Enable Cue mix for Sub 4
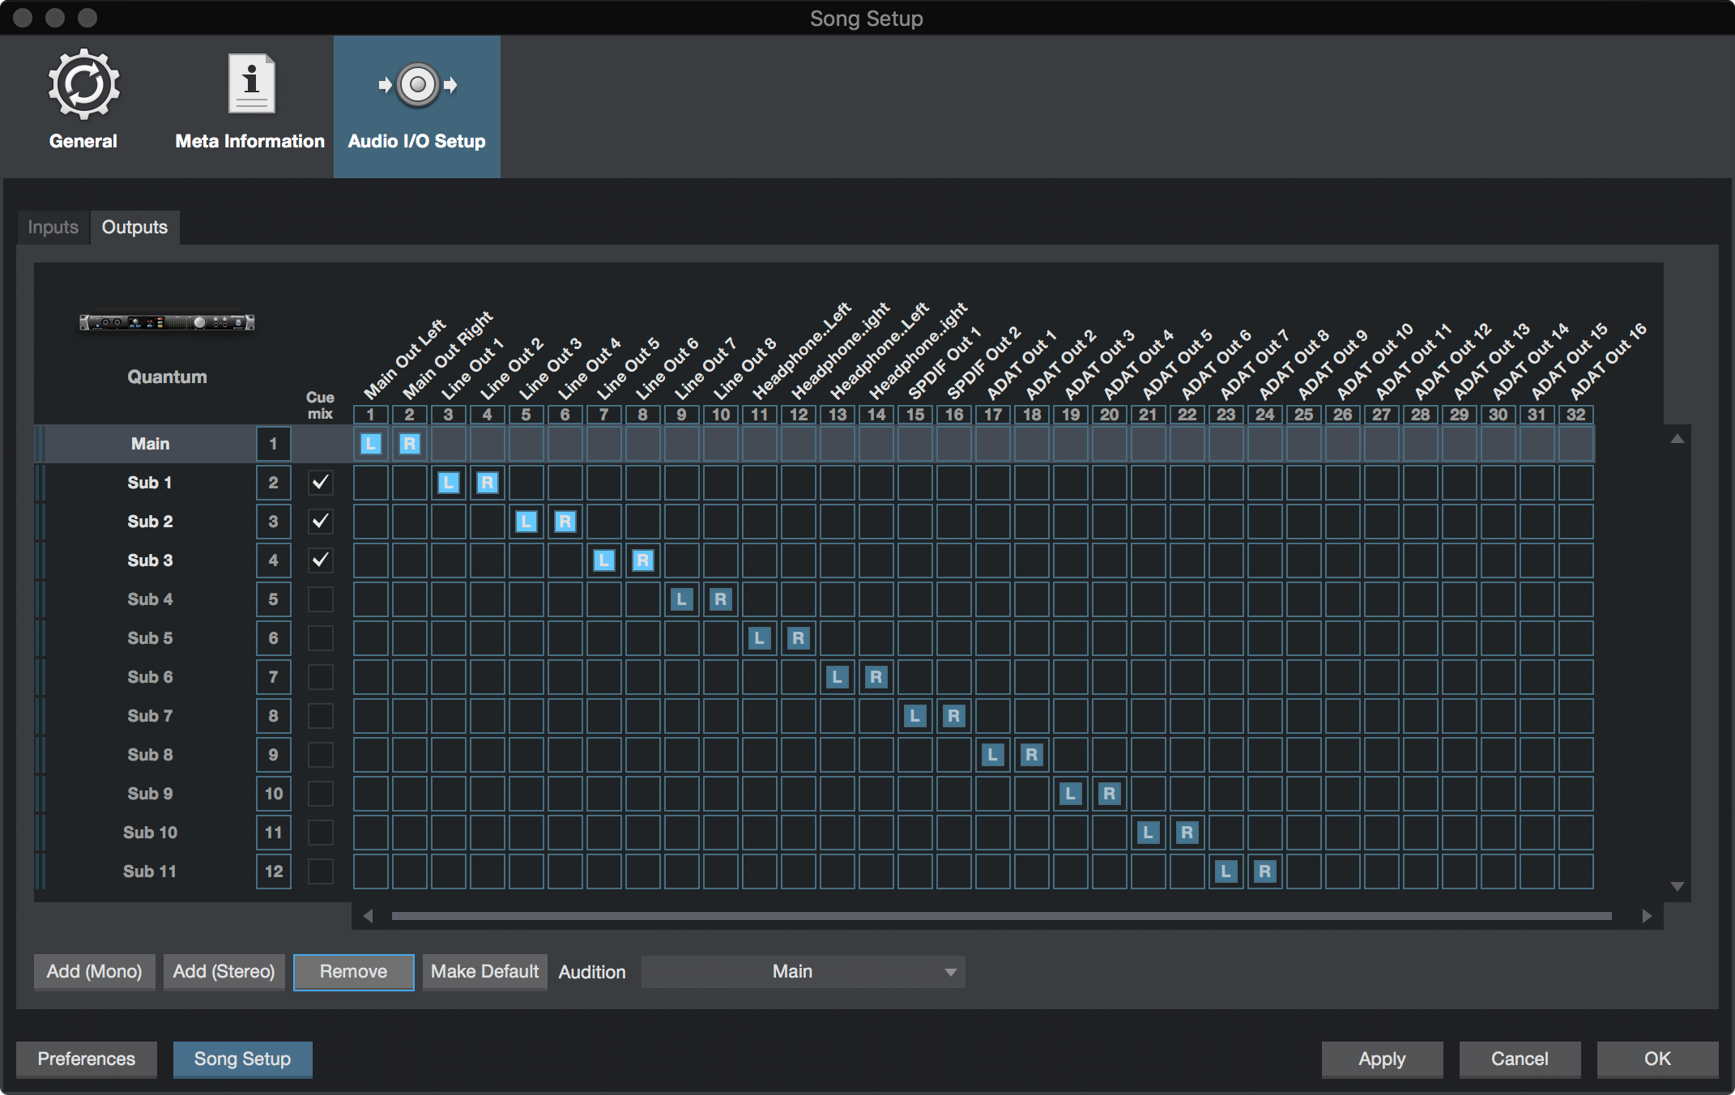Image resolution: width=1735 pixels, height=1095 pixels. coord(321,599)
